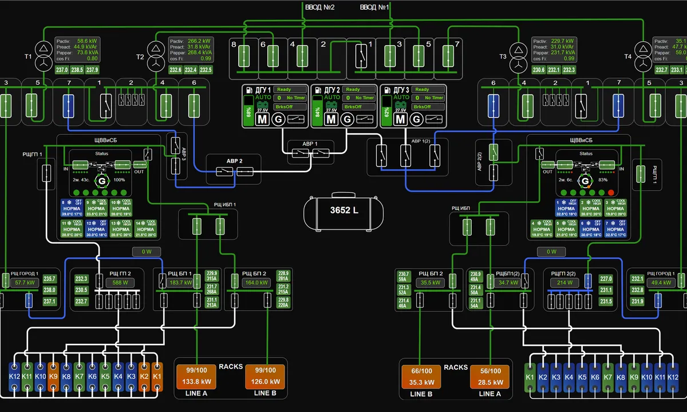Screen dimensions: 687x412
Task: Click the Ready status of ДГУ 1
Action: click(x=290, y=89)
